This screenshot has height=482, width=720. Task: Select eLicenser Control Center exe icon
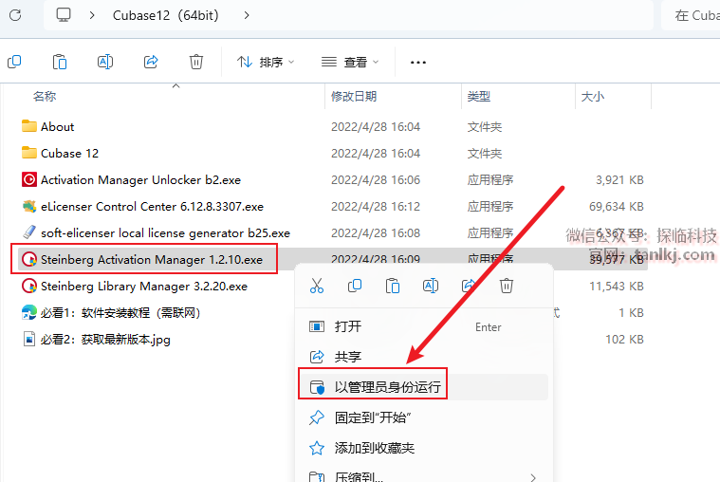[x=29, y=206]
